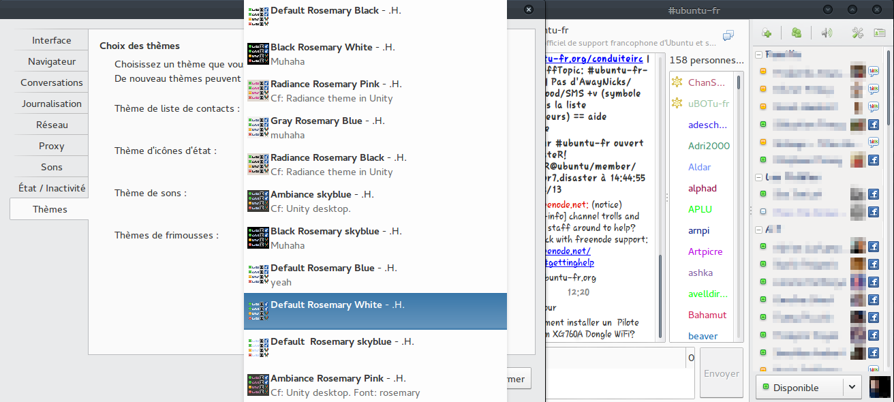Choose Black Rosemary skyblue theme
The width and height of the screenshot is (894, 402).
pyautogui.click(x=375, y=238)
